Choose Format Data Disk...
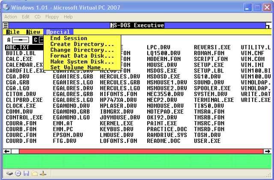This screenshot has height=180, width=274. coord(82,56)
